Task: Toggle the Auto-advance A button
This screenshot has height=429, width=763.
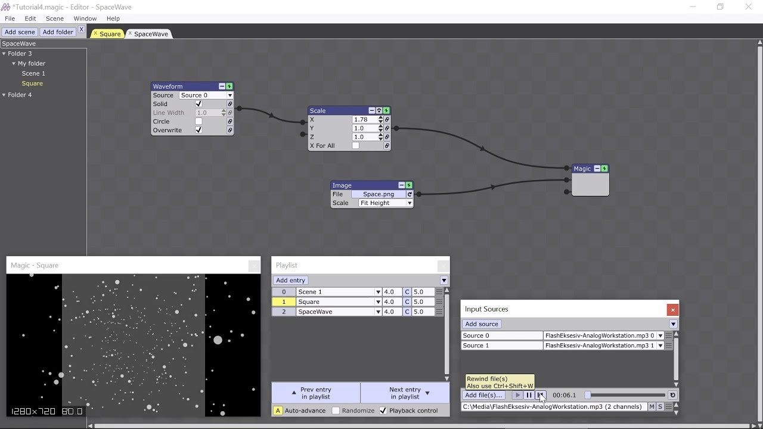Action: [x=278, y=411]
